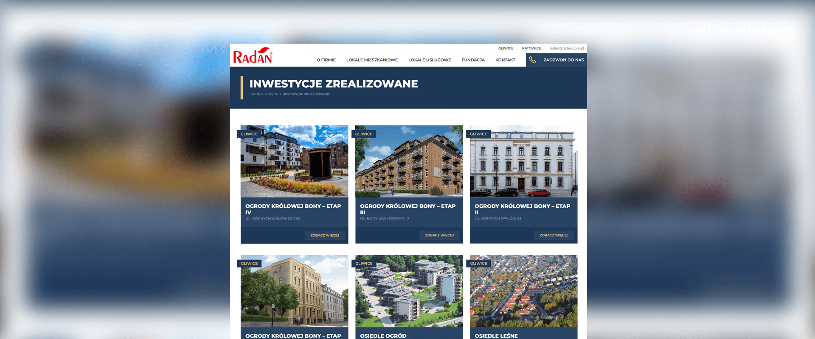Click the GLIWICE tag on the Etap III card
This screenshot has width=815, height=339.
[364, 134]
